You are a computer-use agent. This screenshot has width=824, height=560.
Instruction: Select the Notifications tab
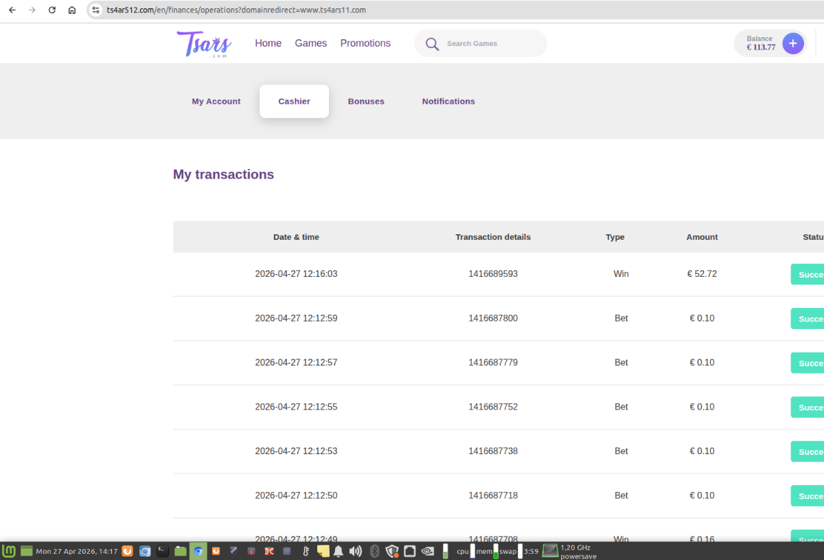click(448, 102)
